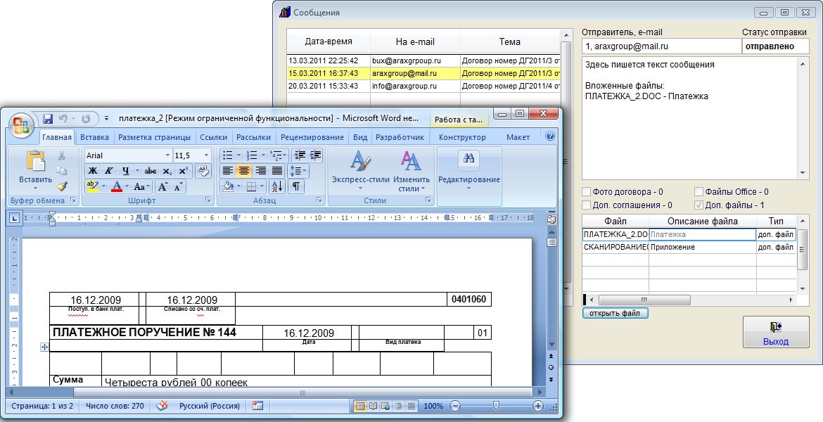Toggle Файлы Office checkbox

pos(698,191)
